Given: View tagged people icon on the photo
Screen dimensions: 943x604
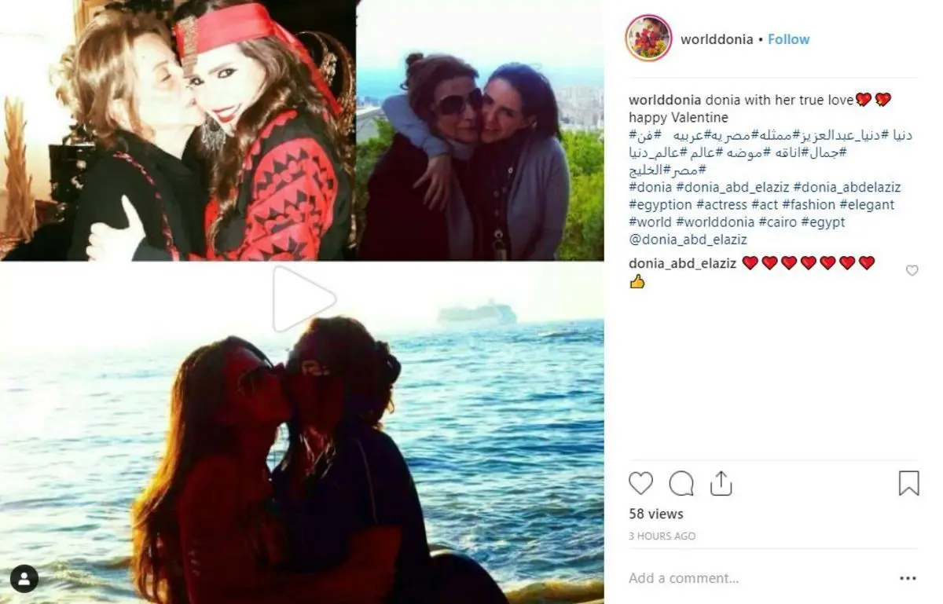Looking at the screenshot, I should [x=24, y=580].
